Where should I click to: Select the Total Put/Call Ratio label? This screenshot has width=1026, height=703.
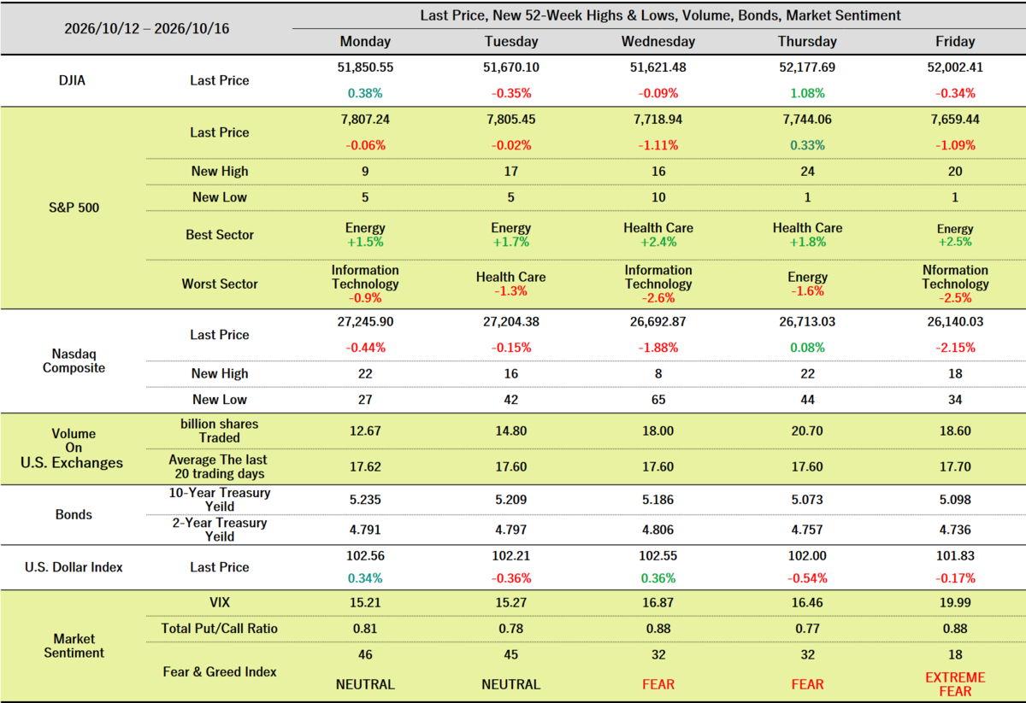pyautogui.click(x=220, y=629)
